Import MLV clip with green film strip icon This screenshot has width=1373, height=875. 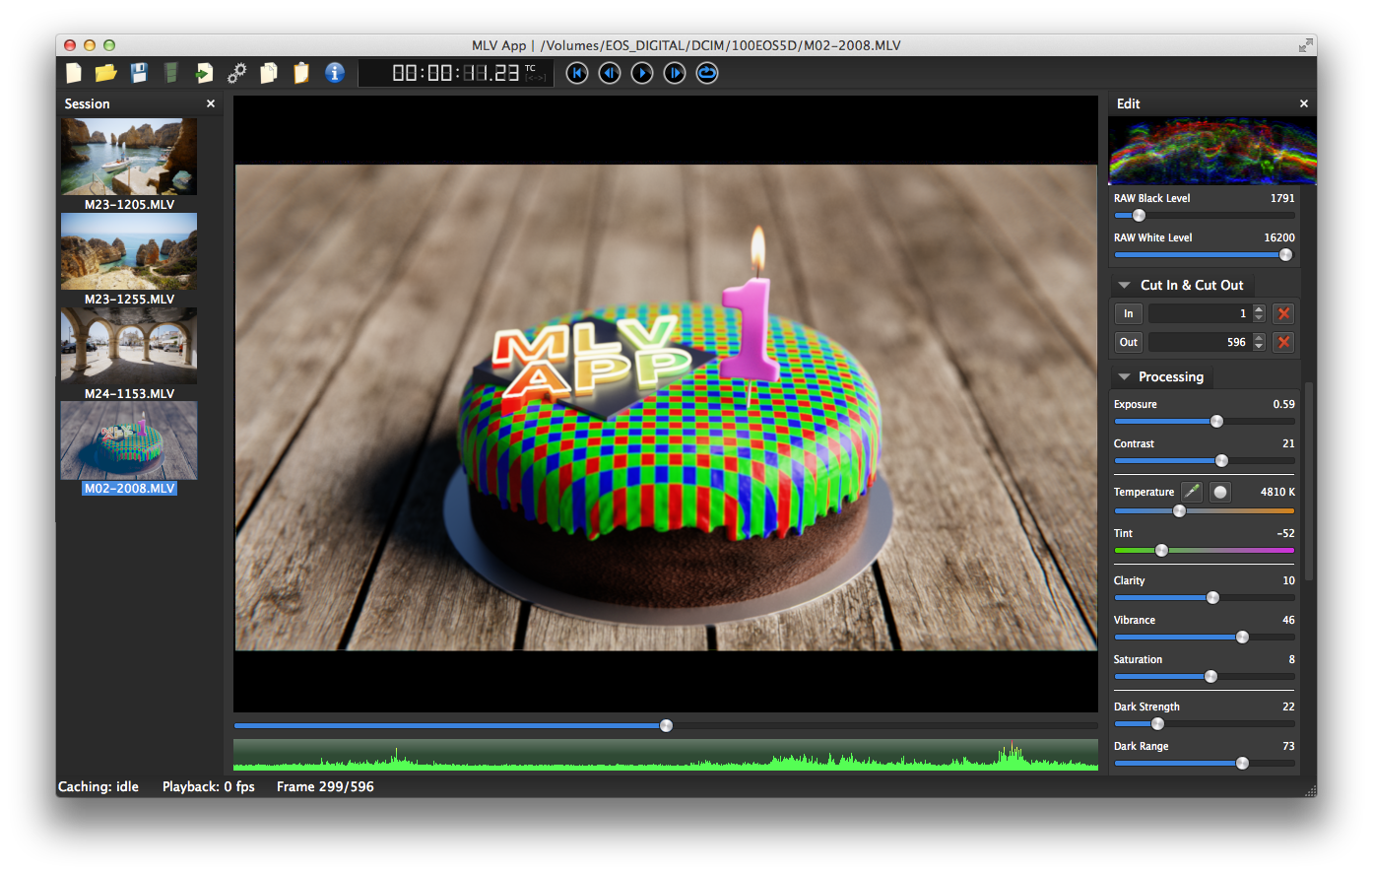point(171,73)
